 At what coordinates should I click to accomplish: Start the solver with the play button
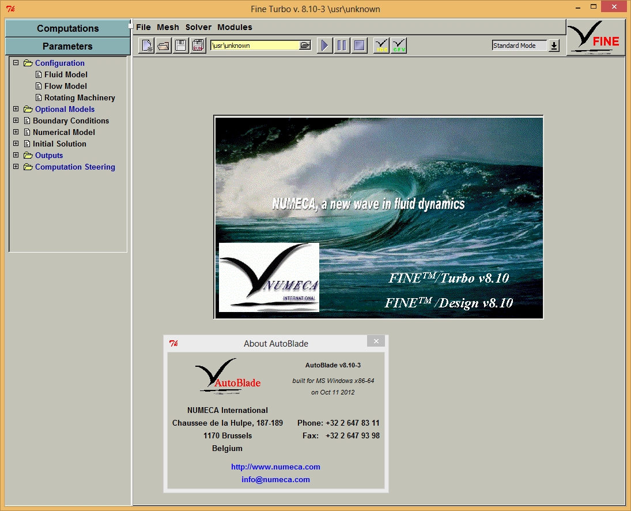pos(325,46)
